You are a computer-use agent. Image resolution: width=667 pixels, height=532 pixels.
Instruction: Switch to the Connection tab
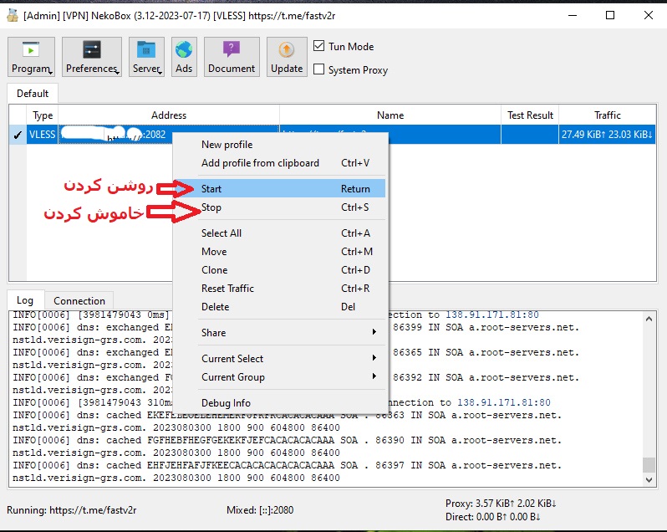(x=79, y=300)
